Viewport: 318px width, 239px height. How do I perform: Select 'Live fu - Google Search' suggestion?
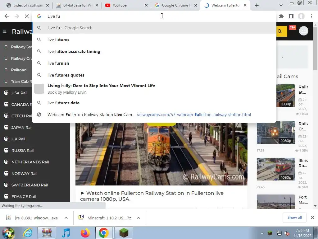tap(154, 28)
